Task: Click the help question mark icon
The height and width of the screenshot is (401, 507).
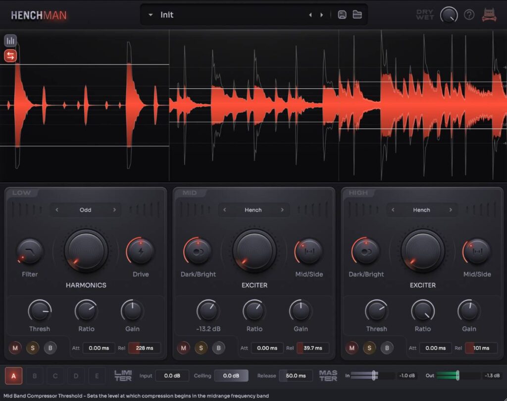Action: pyautogui.click(x=469, y=15)
